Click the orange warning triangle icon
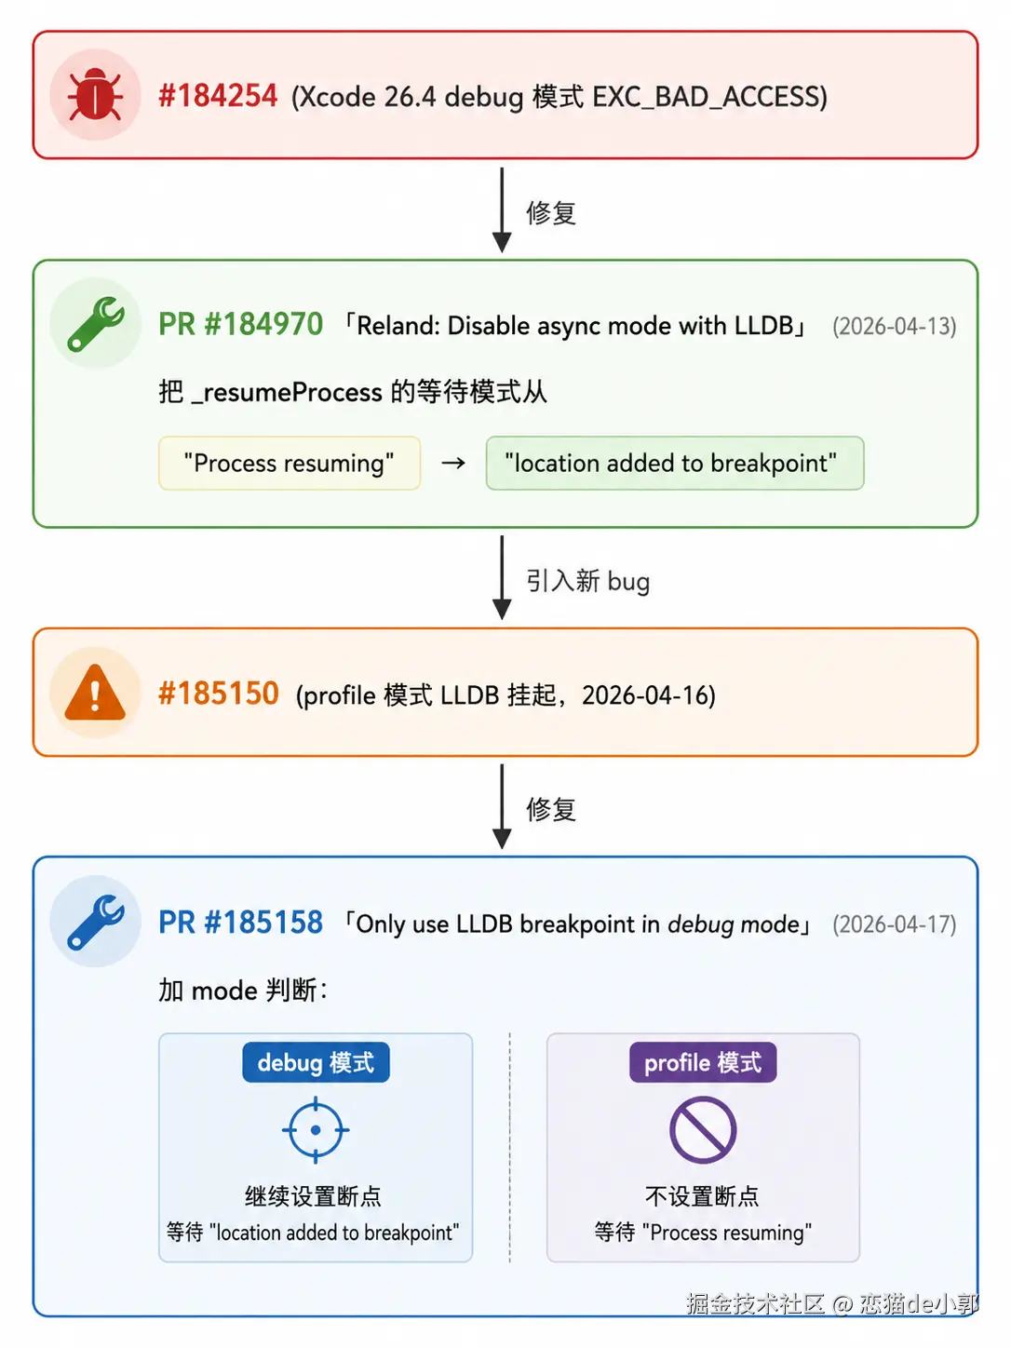1011x1348 pixels. pos(95,694)
